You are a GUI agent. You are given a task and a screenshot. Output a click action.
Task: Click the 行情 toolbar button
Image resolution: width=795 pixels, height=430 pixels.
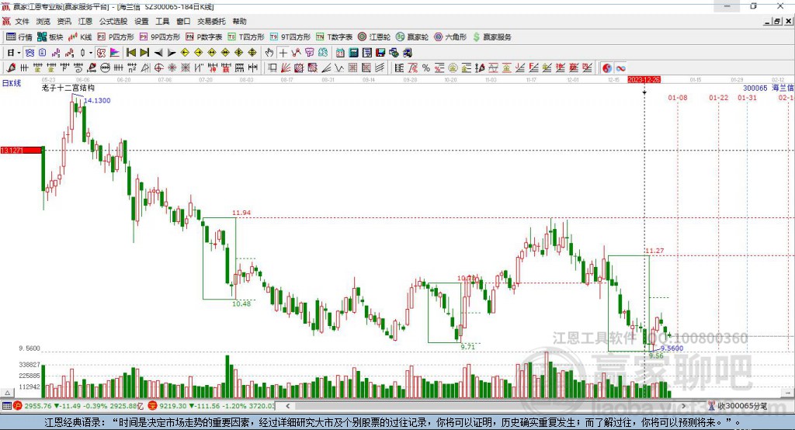(19, 37)
